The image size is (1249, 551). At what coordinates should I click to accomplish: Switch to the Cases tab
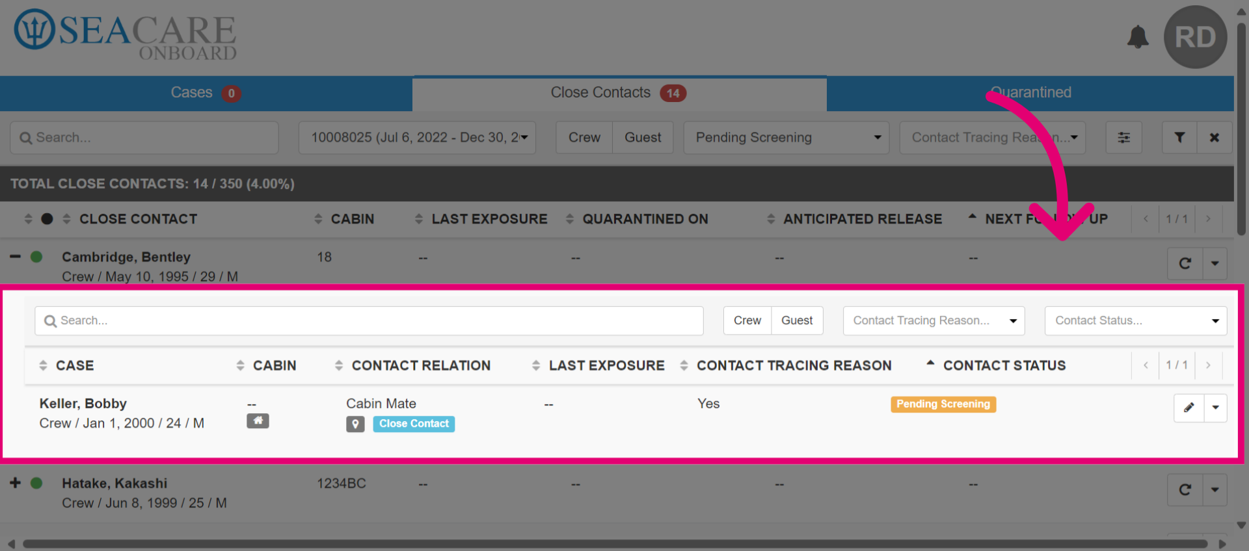[206, 93]
